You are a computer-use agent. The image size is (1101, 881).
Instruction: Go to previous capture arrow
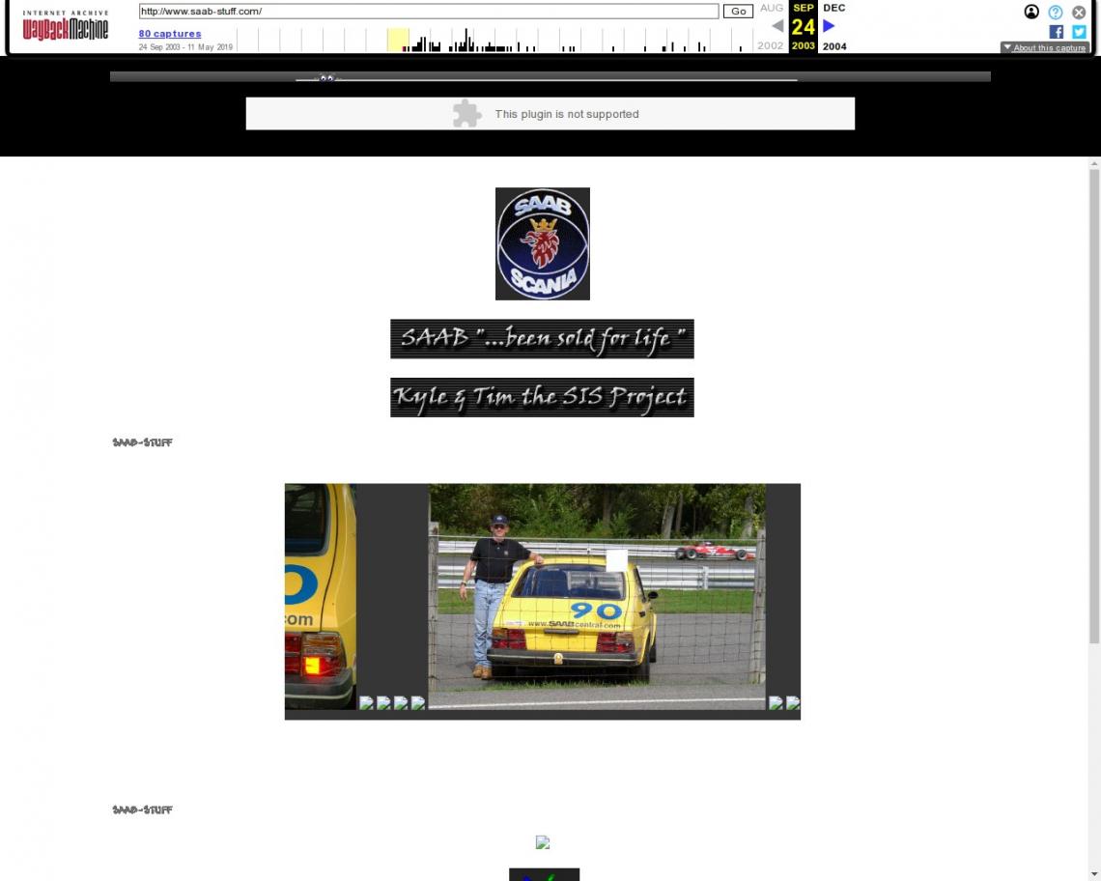tap(777, 26)
